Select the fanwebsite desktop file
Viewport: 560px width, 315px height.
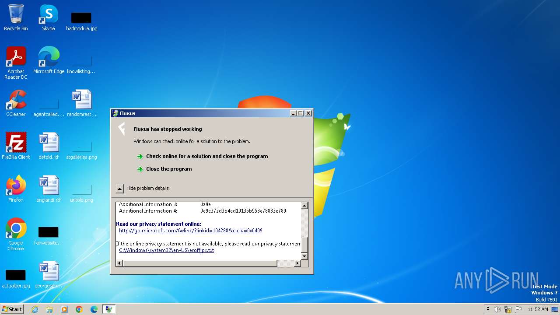coord(48,235)
